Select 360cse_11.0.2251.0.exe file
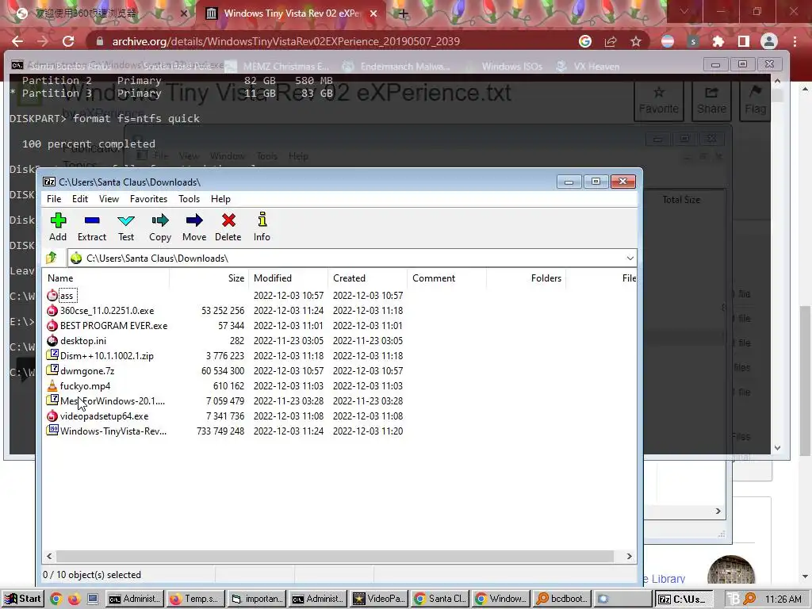The width and height of the screenshot is (812, 609). click(107, 311)
